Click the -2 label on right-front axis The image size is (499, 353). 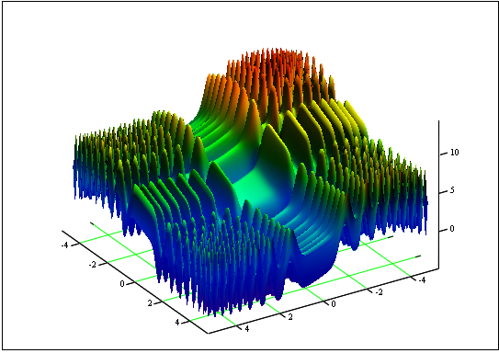[x=379, y=292]
